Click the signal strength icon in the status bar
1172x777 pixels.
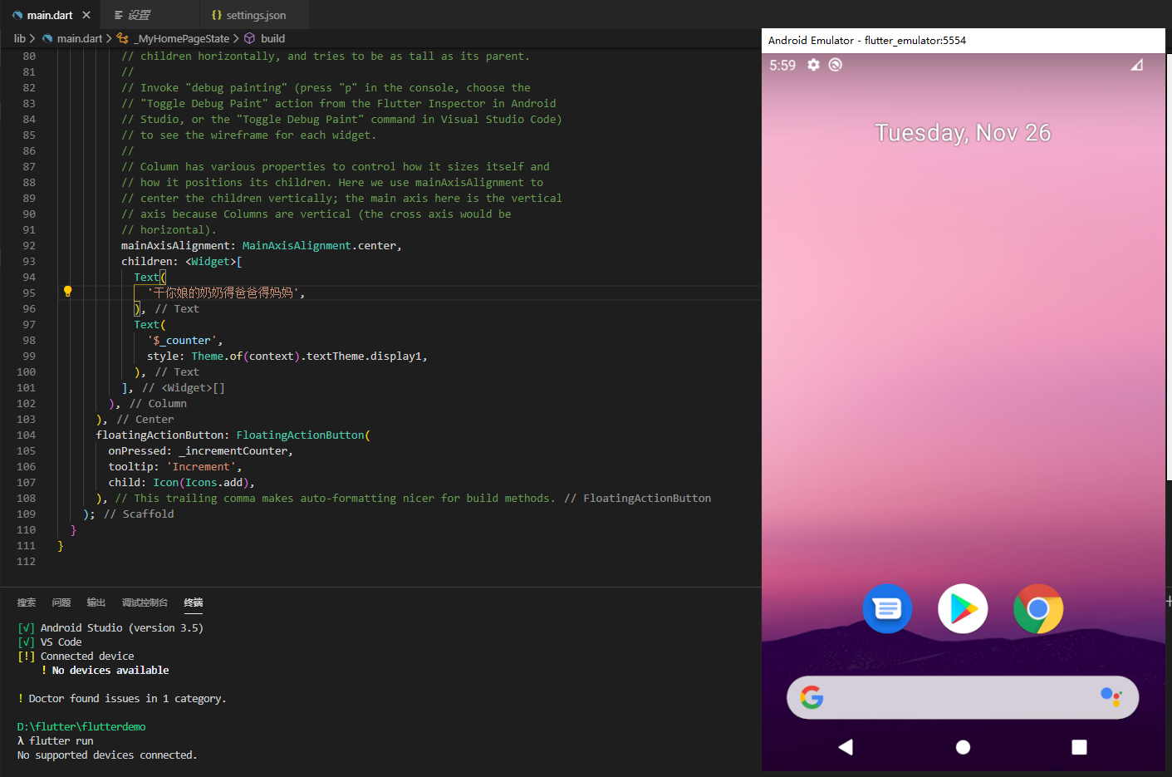click(x=1136, y=64)
